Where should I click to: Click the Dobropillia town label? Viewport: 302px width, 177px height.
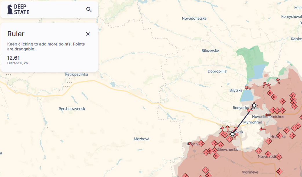click(x=217, y=71)
